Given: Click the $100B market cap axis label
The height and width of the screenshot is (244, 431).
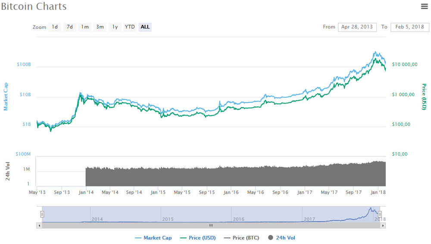Looking at the screenshot, I should click(24, 64).
